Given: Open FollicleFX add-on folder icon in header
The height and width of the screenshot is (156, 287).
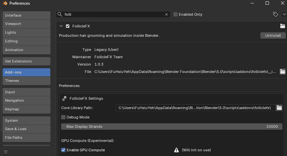Looking at the screenshot, I should [283, 26].
